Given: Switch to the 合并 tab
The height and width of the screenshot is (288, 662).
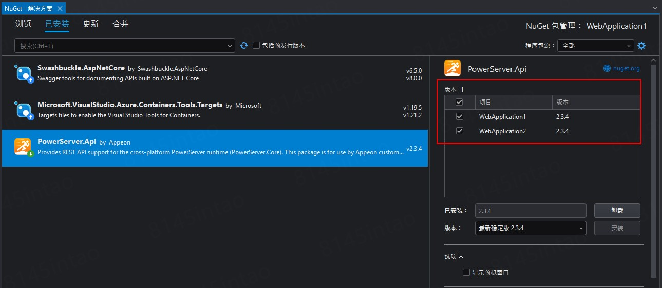Looking at the screenshot, I should pos(121,24).
